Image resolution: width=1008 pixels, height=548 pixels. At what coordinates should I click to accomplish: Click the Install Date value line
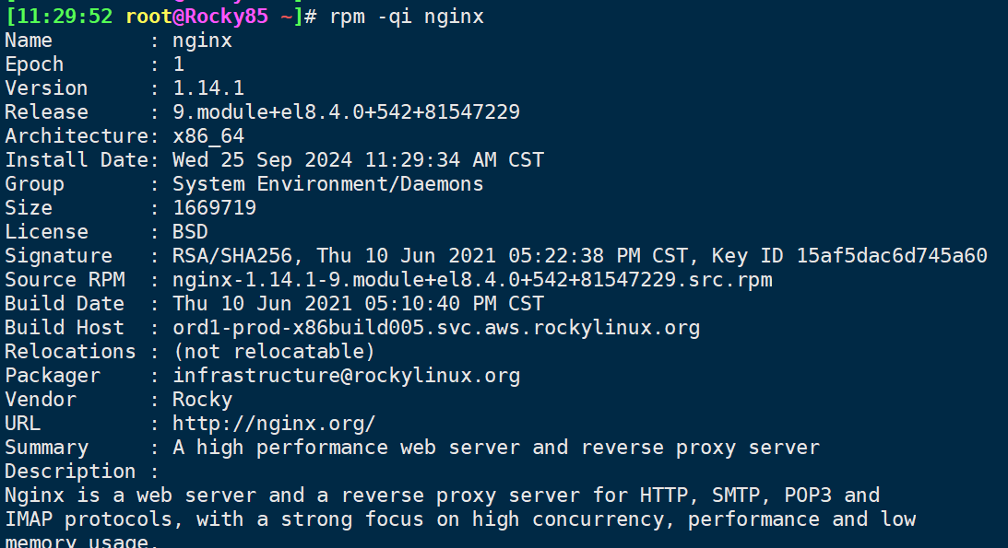tap(358, 159)
